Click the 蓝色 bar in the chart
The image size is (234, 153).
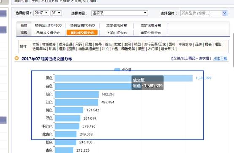point(77,94)
